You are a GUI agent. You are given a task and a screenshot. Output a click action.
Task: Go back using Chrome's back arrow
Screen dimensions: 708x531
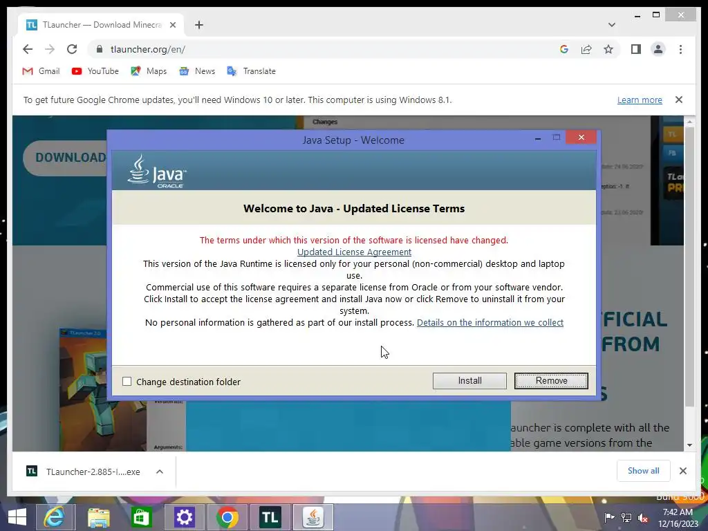pos(28,49)
